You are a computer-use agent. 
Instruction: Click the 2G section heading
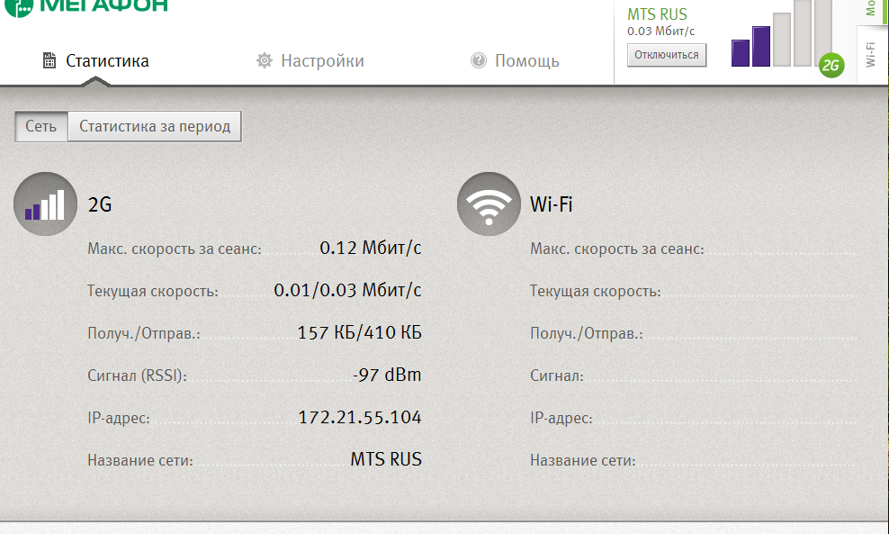coord(100,204)
